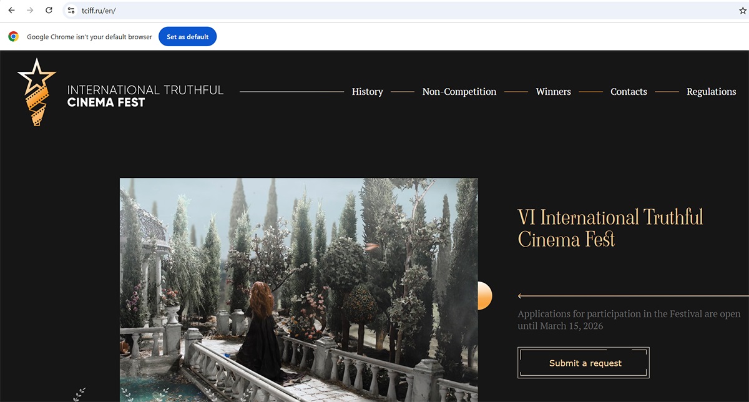The image size is (749, 402).
Task: Open the Regulations page
Action: [711, 92]
